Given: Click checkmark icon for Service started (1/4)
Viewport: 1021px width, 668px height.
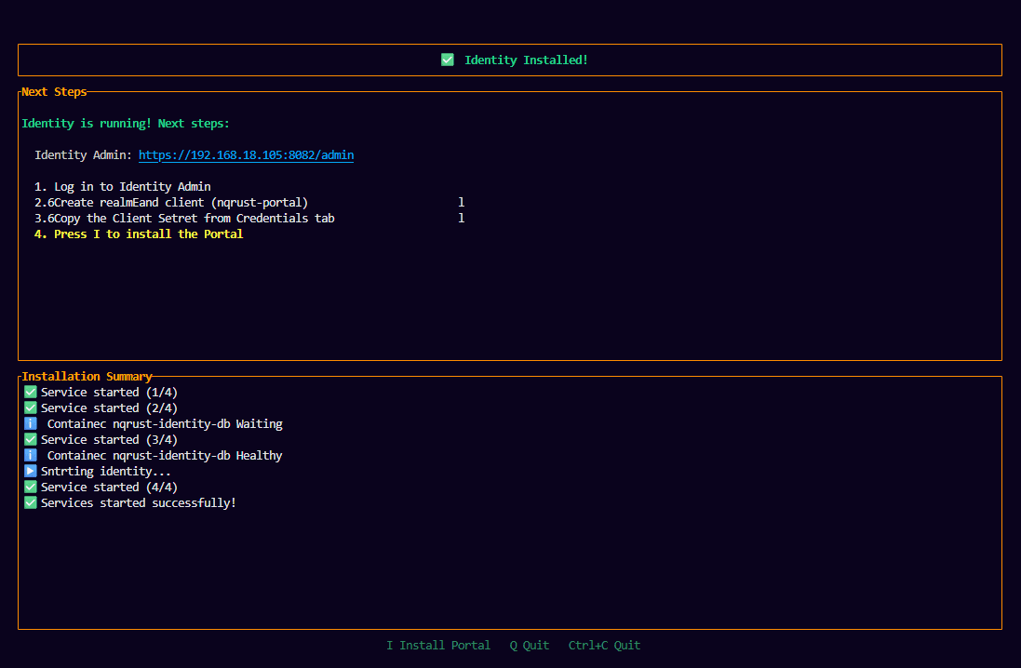Looking at the screenshot, I should pyautogui.click(x=31, y=392).
